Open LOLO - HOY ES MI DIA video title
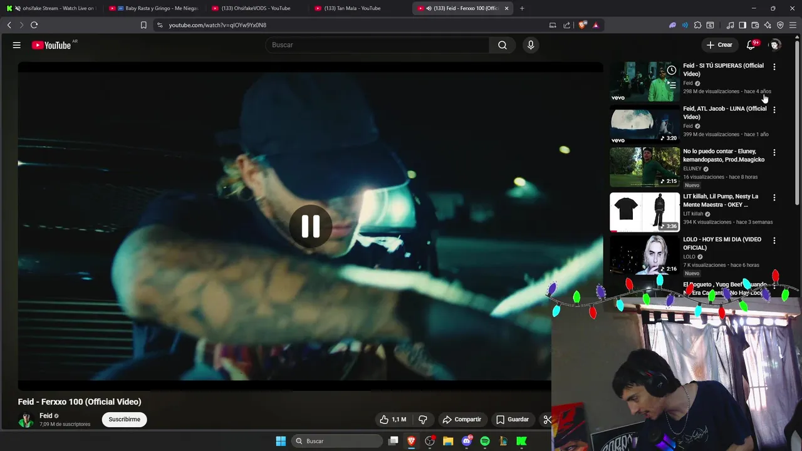The height and width of the screenshot is (451, 802). (722, 244)
